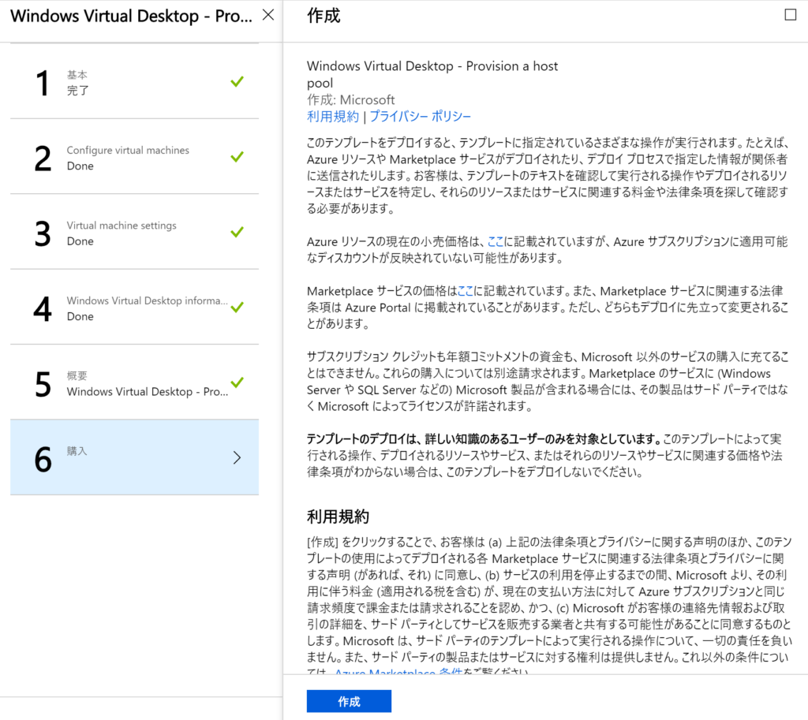Follow ここ link for Azure retail prices
The image size is (808, 720).
pyautogui.click(x=496, y=241)
